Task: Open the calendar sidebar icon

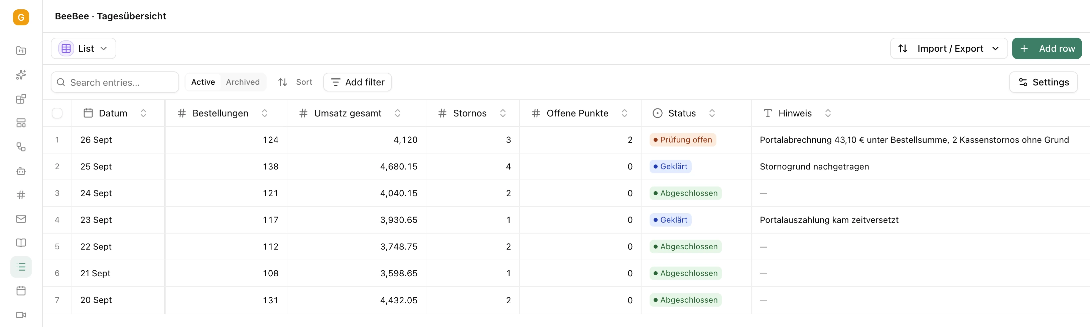Action: point(21,291)
